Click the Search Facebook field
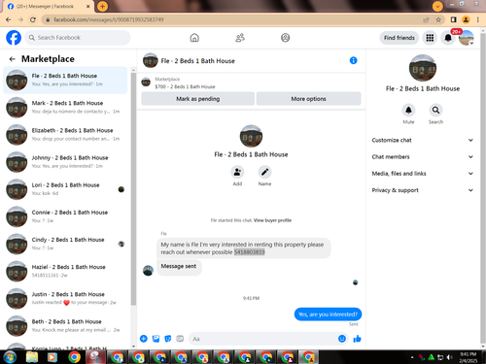This screenshot has width=486, height=364. pyautogui.click(x=78, y=38)
